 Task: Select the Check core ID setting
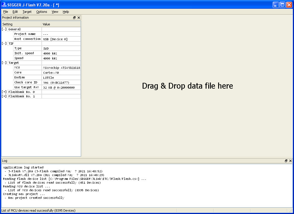(x=27, y=82)
